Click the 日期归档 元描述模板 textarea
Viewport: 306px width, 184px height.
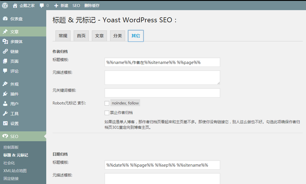[162, 179]
